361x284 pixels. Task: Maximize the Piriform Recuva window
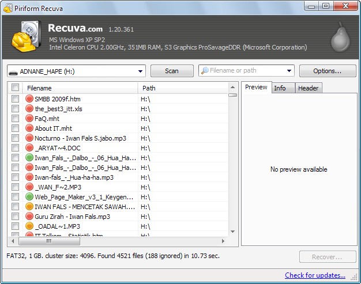(326, 6)
